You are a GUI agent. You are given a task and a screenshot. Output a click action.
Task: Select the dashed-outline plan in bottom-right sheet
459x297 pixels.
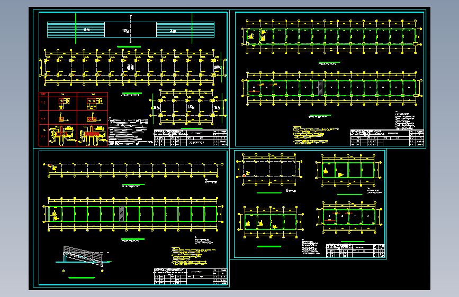click(x=269, y=169)
